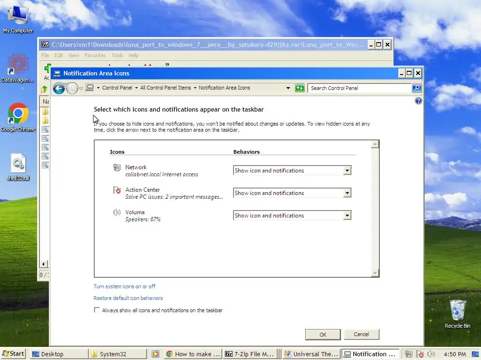Click left scroll arrow in 7-Zip window
Viewport: 481px width, 360px height.
(43, 264)
